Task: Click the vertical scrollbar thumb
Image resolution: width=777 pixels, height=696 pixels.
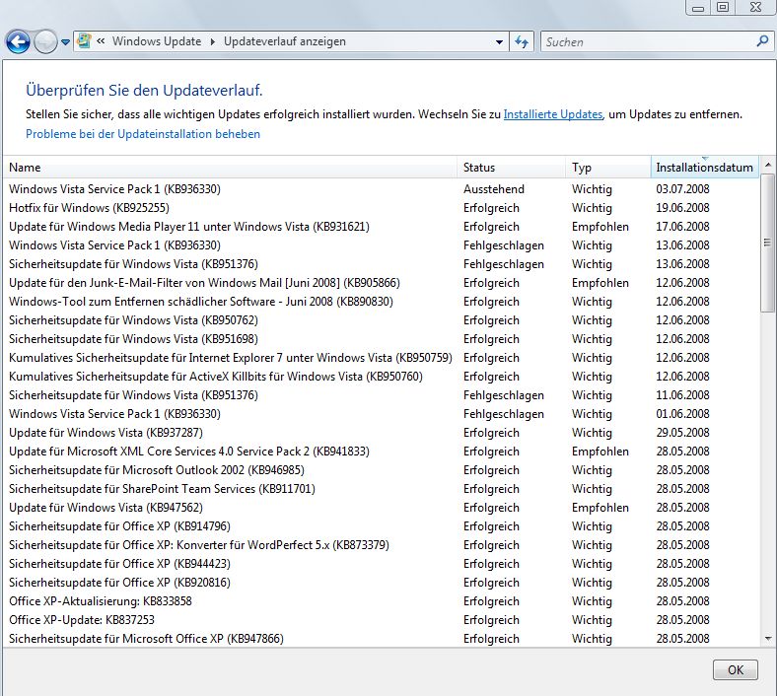Action: point(767,243)
